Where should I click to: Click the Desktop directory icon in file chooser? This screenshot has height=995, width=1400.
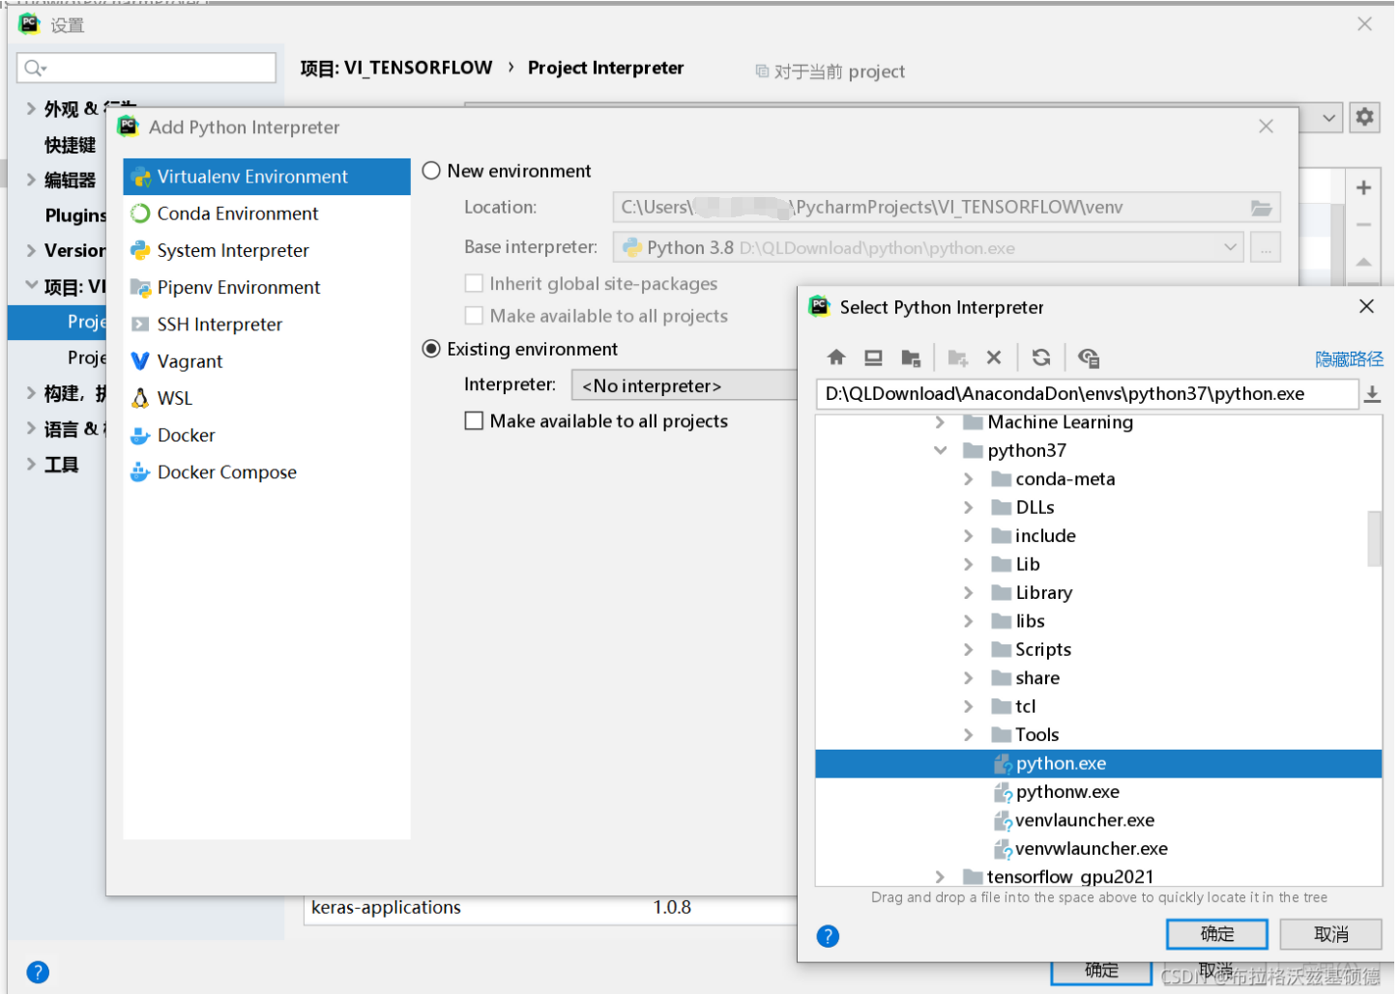click(x=872, y=357)
